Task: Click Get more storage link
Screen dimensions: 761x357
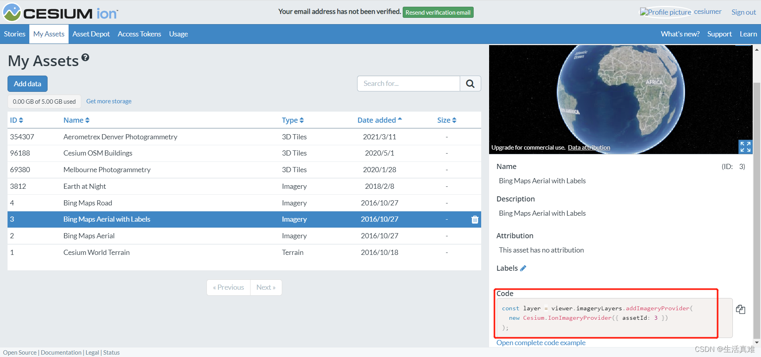Action: coord(109,101)
